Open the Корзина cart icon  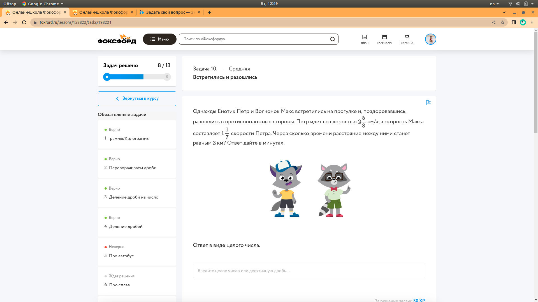(x=407, y=39)
